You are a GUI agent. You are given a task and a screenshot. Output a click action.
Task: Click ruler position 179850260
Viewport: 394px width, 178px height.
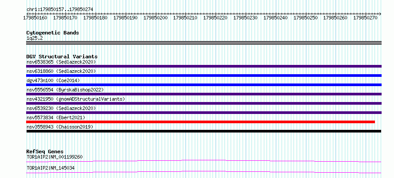[336, 18]
